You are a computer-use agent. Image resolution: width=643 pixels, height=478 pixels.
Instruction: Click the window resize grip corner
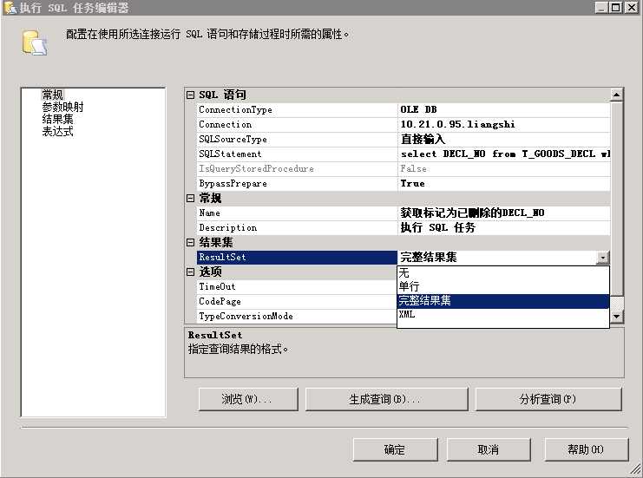[x=636, y=469]
